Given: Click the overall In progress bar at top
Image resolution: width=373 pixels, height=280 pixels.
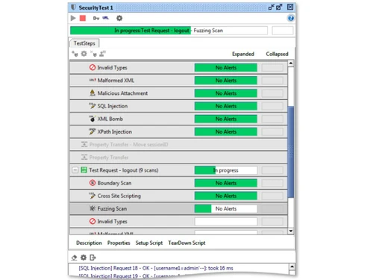Looking at the screenshot, I should pos(169,31).
